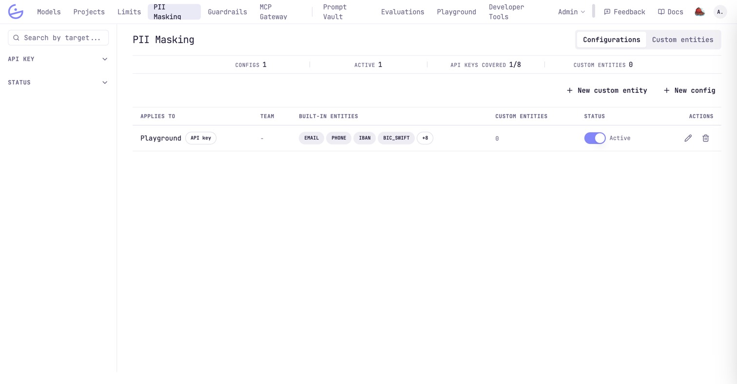The width and height of the screenshot is (737, 384).
Task: Click New custom entity button
Action: click(x=607, y=90)
